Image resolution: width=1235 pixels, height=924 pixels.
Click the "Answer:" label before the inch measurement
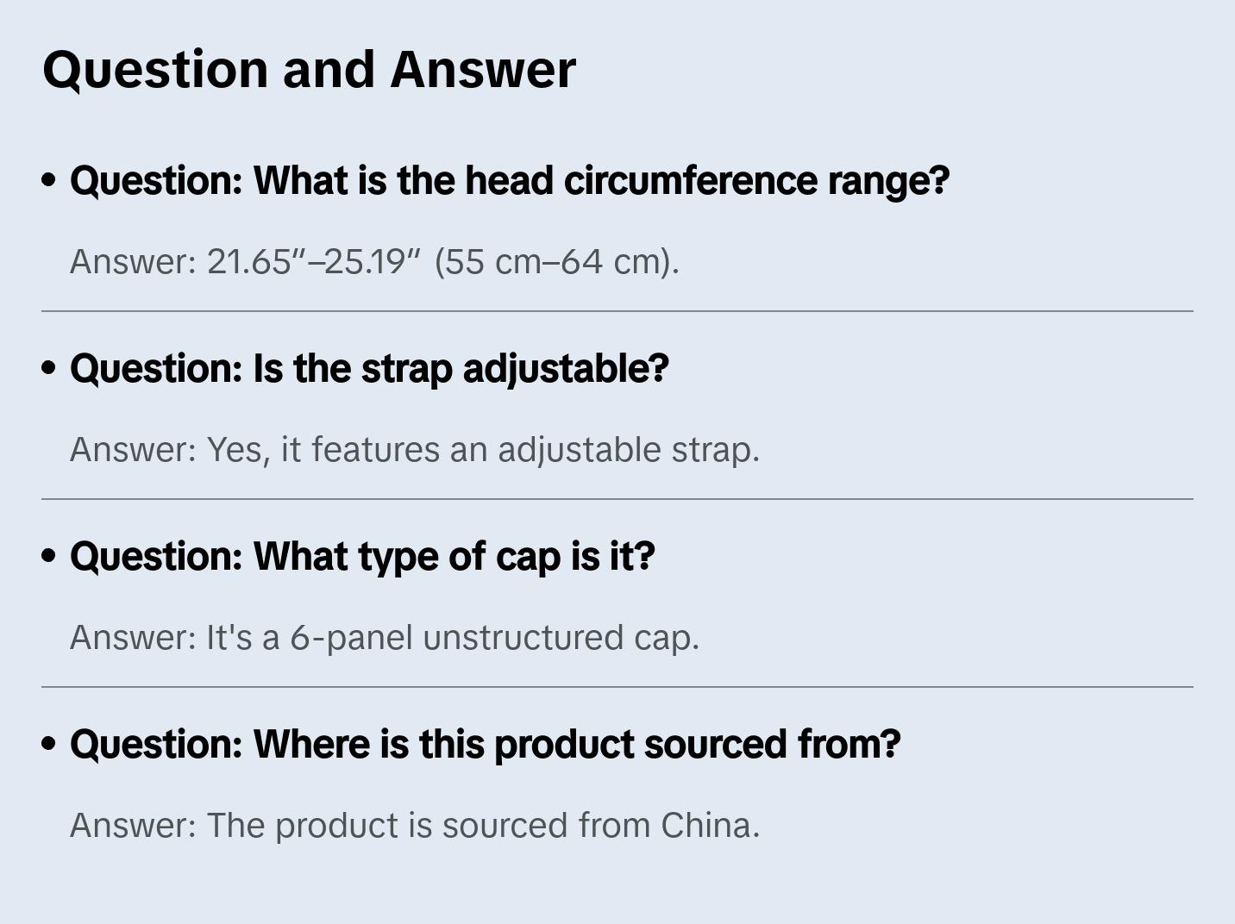click(x=134, y=262)
